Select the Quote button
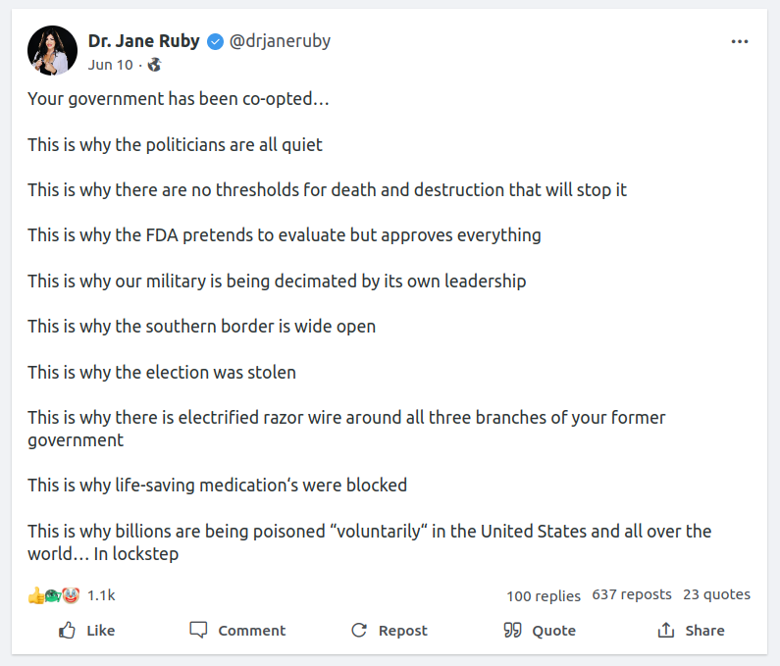The image size is (780, 666). [x=540, y=631]
